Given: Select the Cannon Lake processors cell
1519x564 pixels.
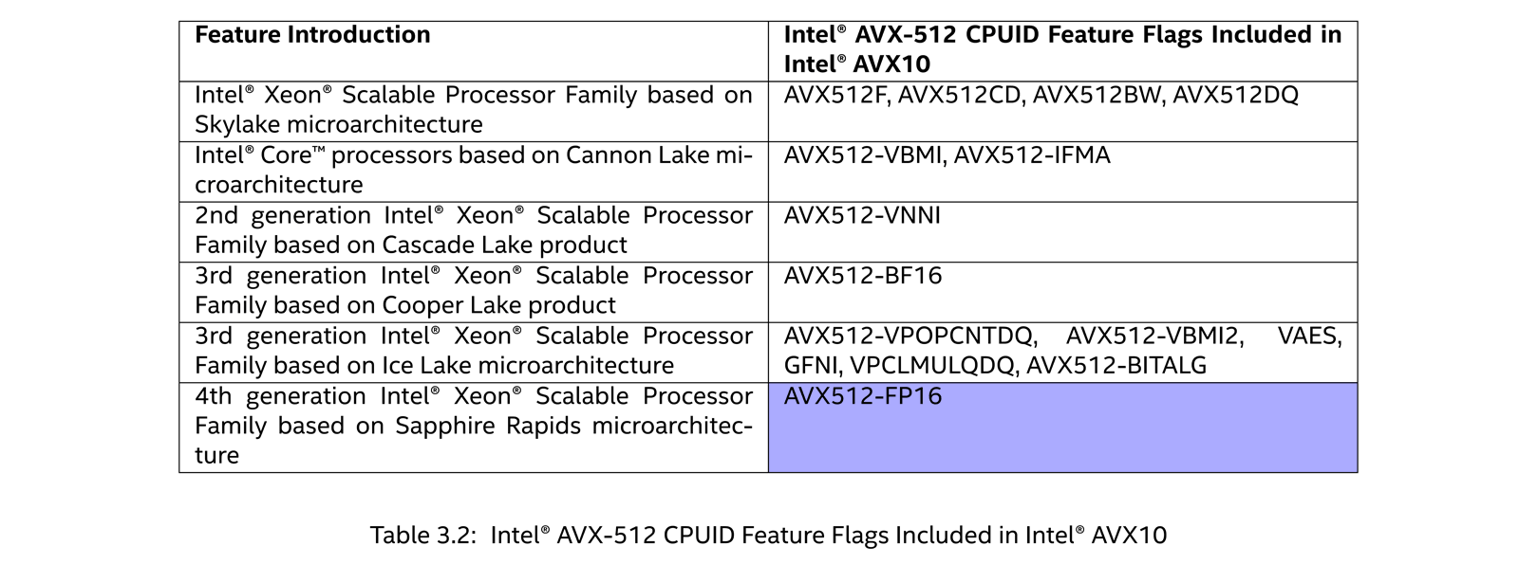Looking at the screenshot, I should 473,170.
